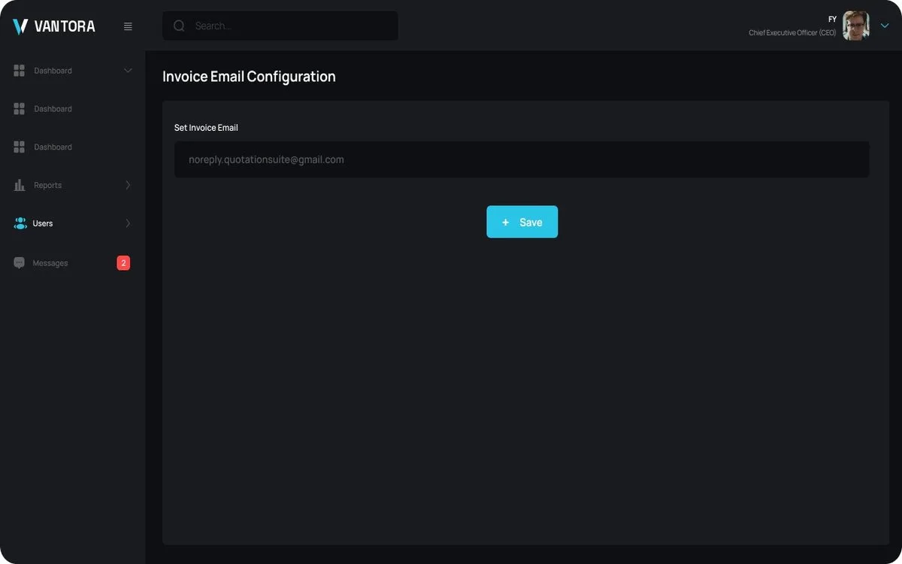Screen dimensions: 902x564
Task: Click the Reports bar chart icon
Action: 20,185
